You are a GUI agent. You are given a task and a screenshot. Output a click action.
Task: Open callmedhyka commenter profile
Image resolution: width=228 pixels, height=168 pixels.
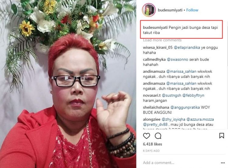154,59
